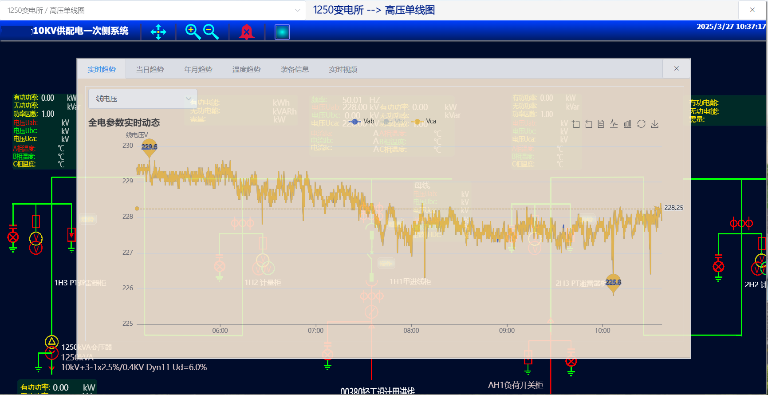Zoom in with the plus magnifier
Image resolution: width=768 pixels, height=395 pixels.
point(193,32)
